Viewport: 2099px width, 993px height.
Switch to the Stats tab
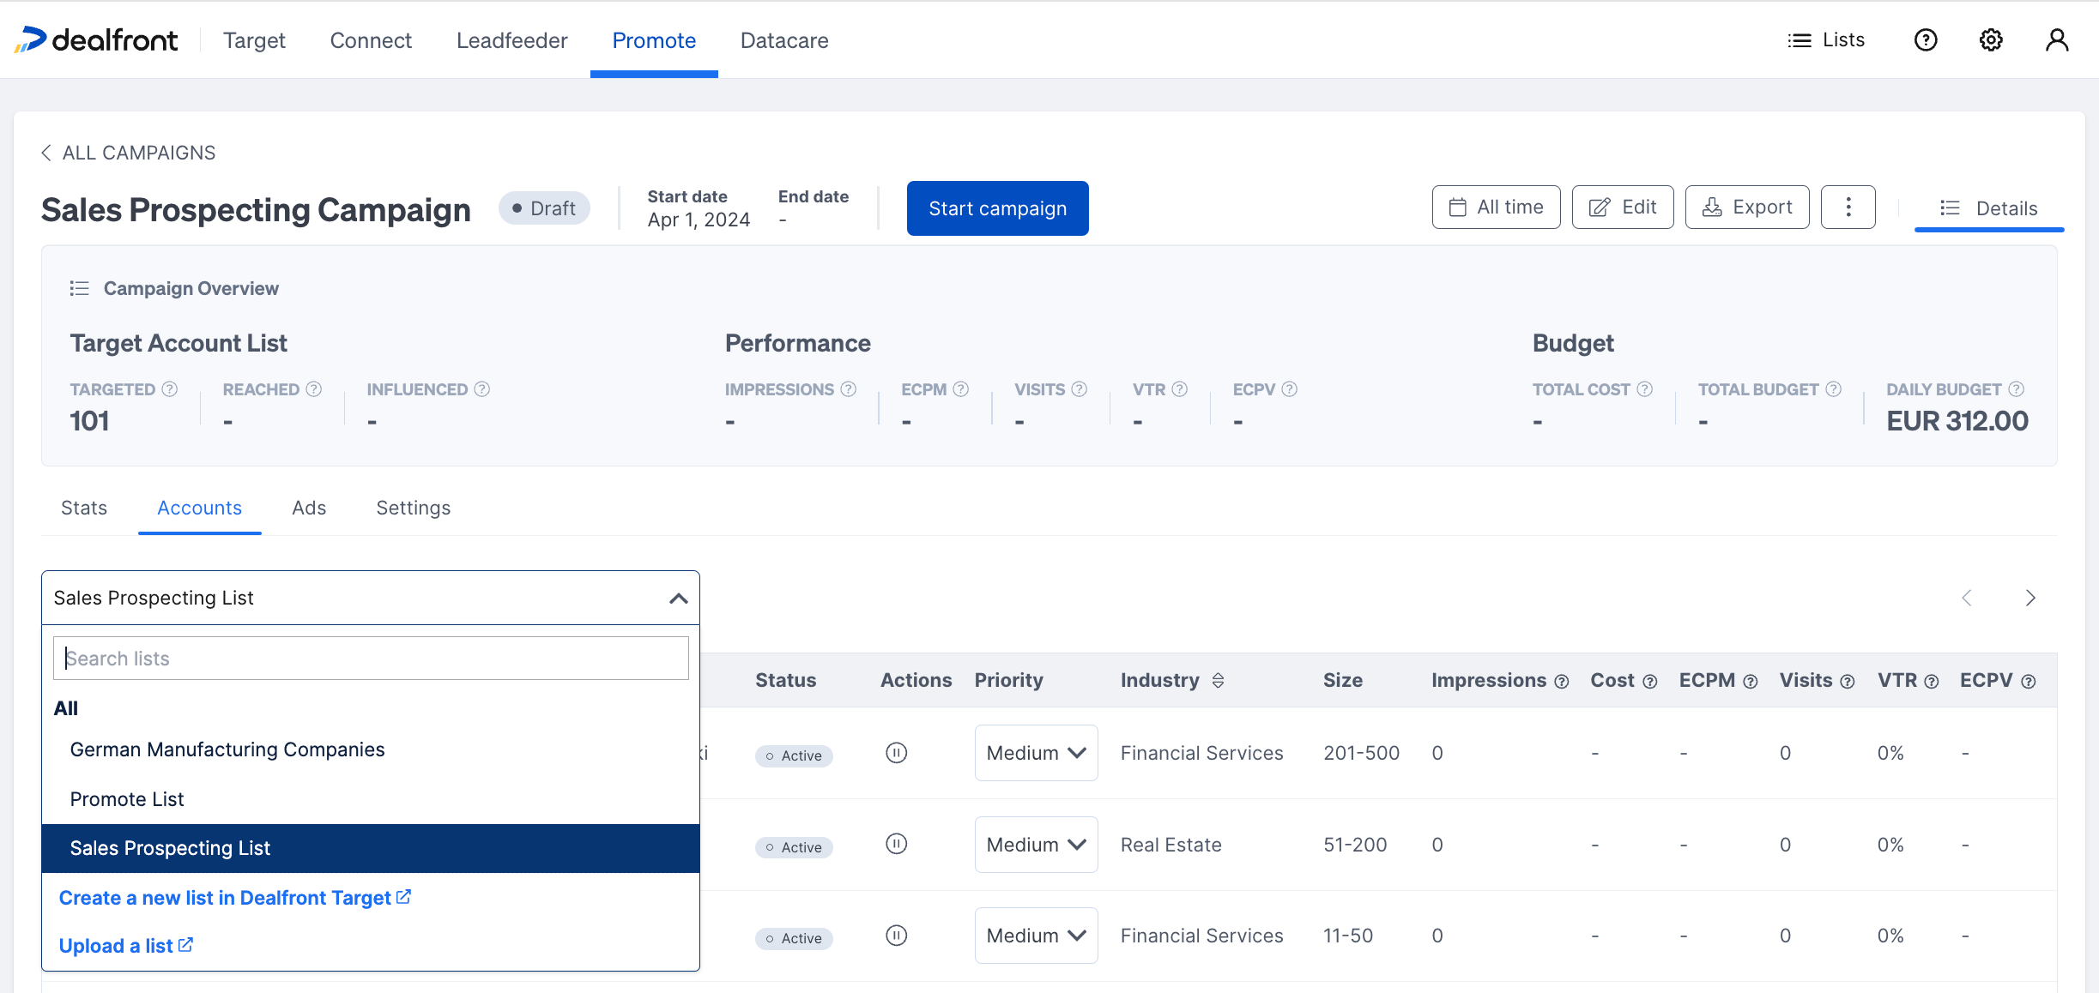[x=84, y=507]
